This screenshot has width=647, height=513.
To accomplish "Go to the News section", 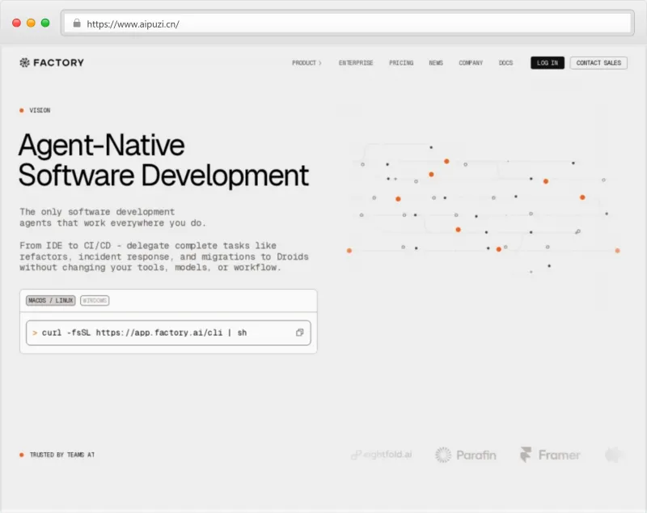I will 436,62.
